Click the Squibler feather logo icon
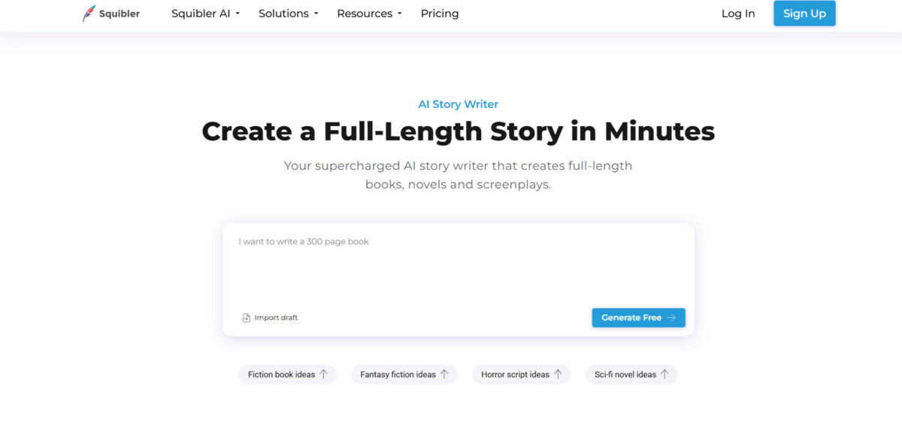 pyautogui.click(x=89, y=14)
